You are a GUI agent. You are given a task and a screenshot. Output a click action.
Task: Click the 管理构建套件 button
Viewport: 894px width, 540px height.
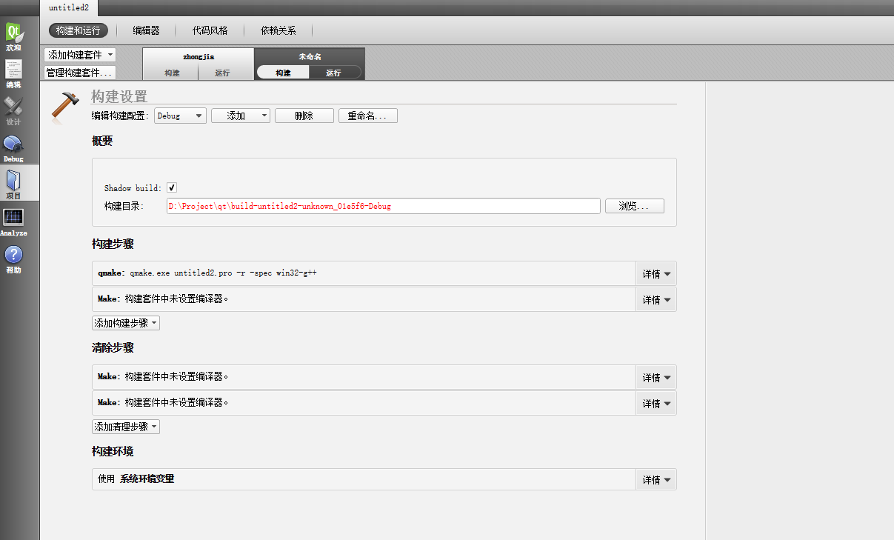pyautogui.click(x=79, y=71)
